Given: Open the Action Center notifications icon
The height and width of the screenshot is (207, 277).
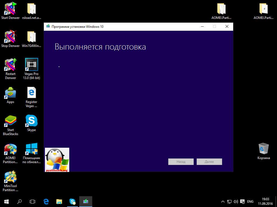Looking at the screenshot, I should (x=242, y=202).
